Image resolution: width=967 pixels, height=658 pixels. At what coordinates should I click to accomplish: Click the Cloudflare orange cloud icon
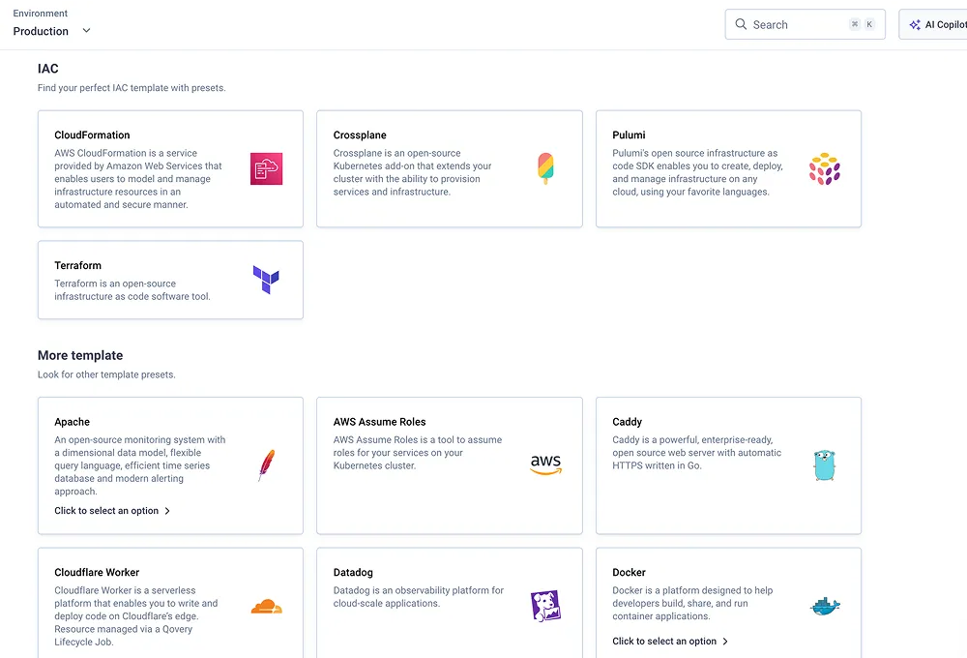click(267, 607)
